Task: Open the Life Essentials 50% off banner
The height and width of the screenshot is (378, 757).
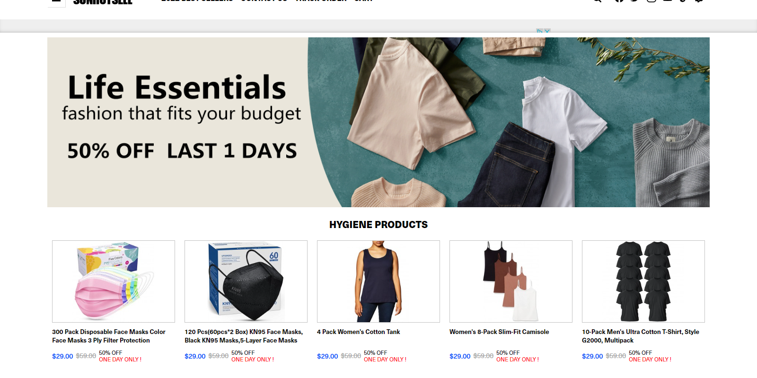Action: [x=378, y=122]
